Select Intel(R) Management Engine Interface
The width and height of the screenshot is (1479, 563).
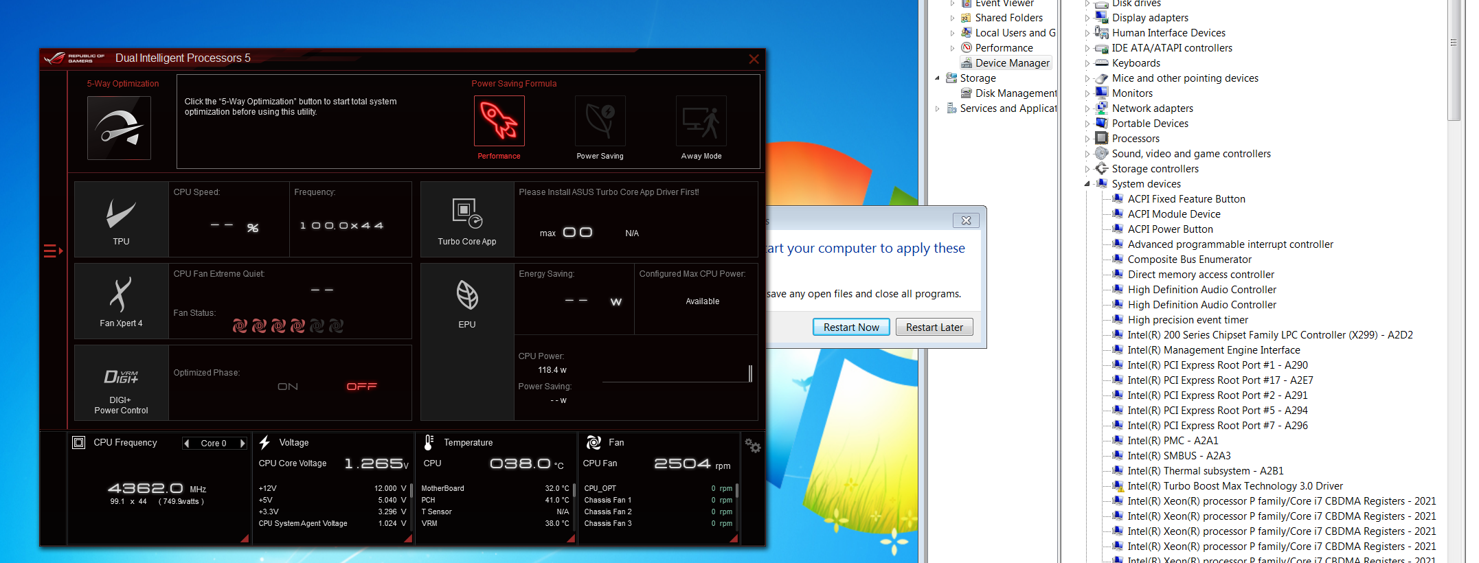click(1213, 350)
